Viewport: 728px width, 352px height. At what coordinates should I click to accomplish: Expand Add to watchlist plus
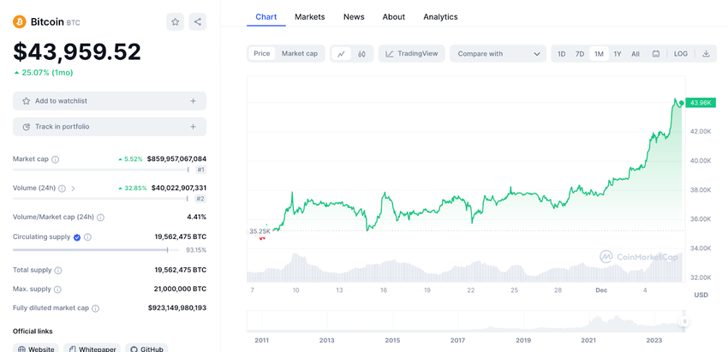193,101
